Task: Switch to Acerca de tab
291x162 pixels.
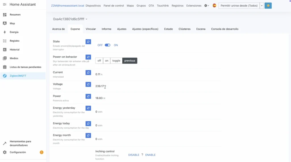Action: point(59,29)
